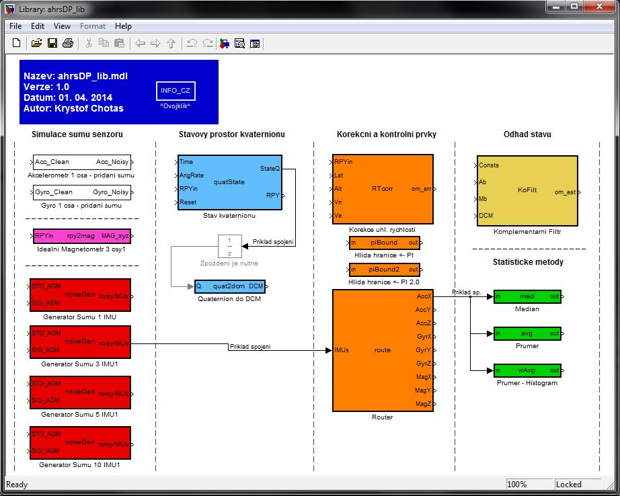The height and width of the screenshot is (496, 620).
Task: Click the 100% zoom status field
Action: [529, 485]
